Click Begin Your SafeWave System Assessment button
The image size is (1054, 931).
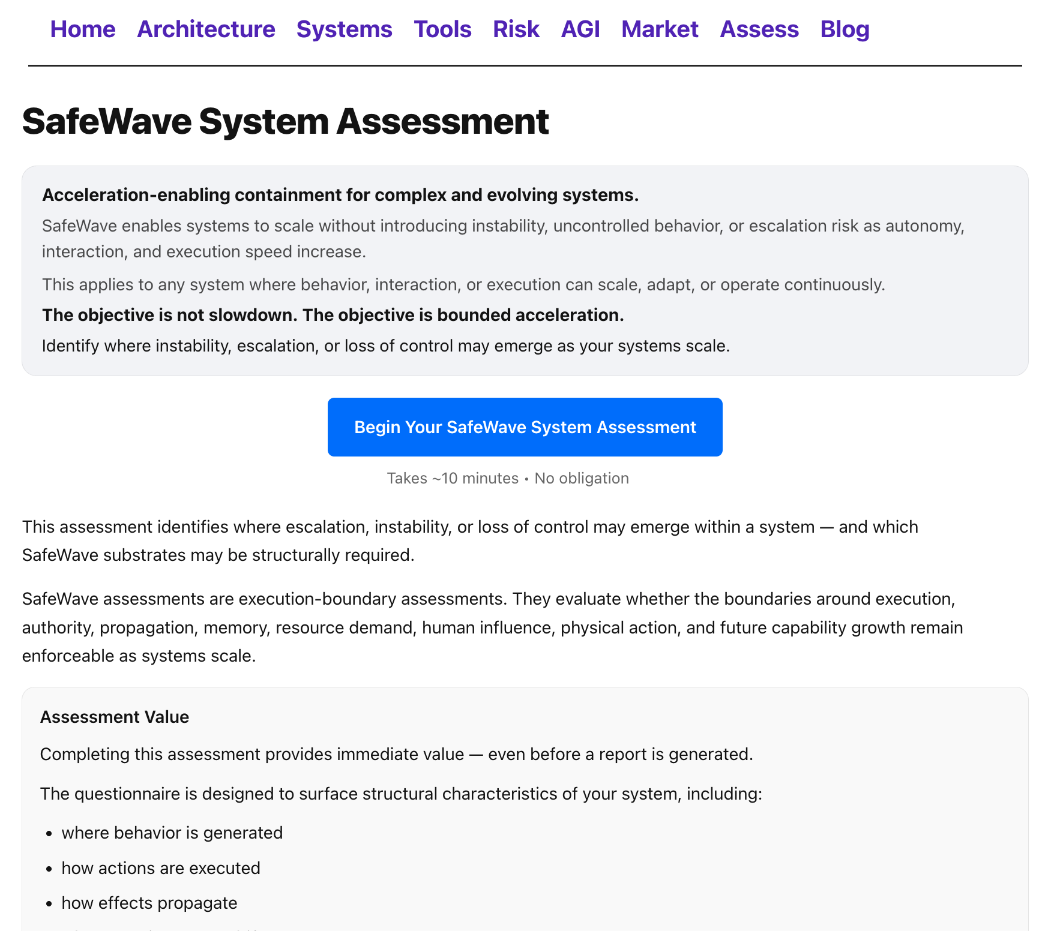(525, 427)
